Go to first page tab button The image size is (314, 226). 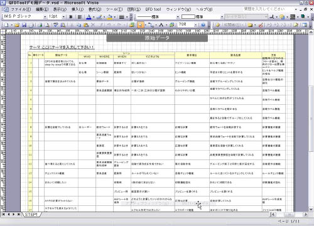[x=3, y=215]
